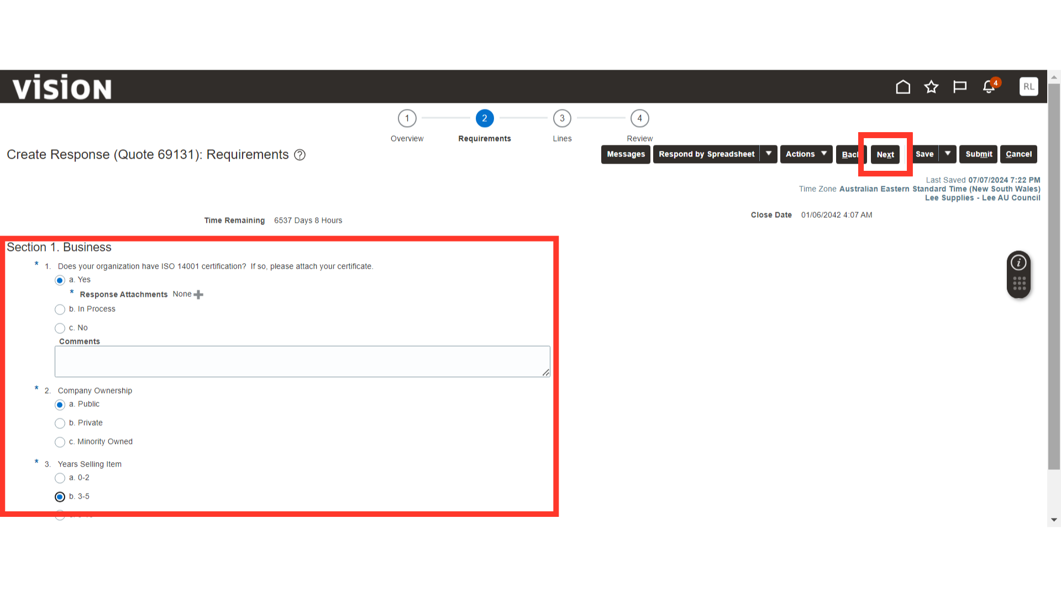Select 'c. No' for ISO certification
This screenshot has width=1061, height=597.
pos(60,328)
